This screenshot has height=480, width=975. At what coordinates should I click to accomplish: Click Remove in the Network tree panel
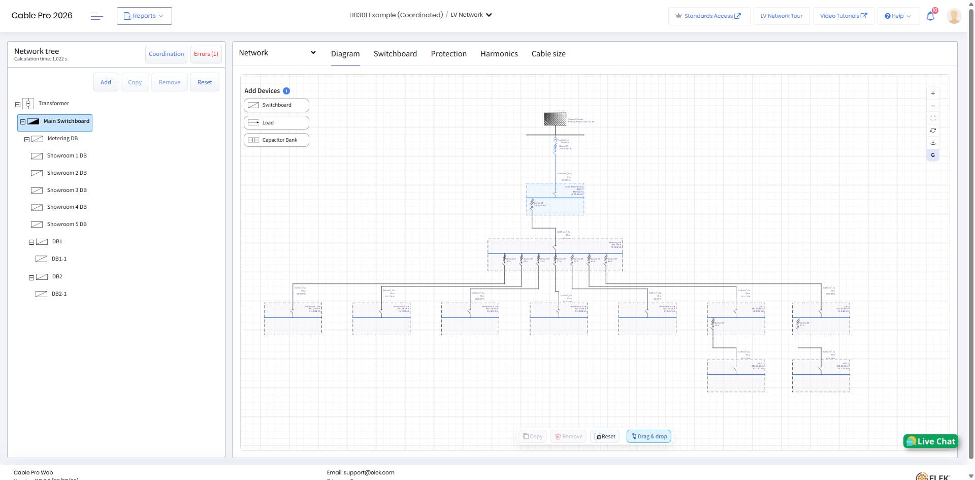(170, 82)
